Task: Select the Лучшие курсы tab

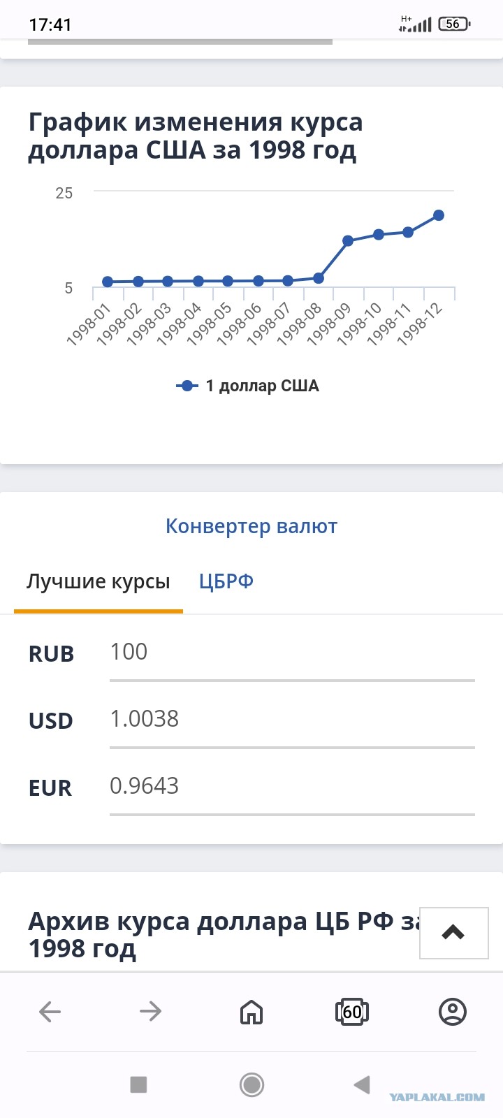Action: (99, 581)
